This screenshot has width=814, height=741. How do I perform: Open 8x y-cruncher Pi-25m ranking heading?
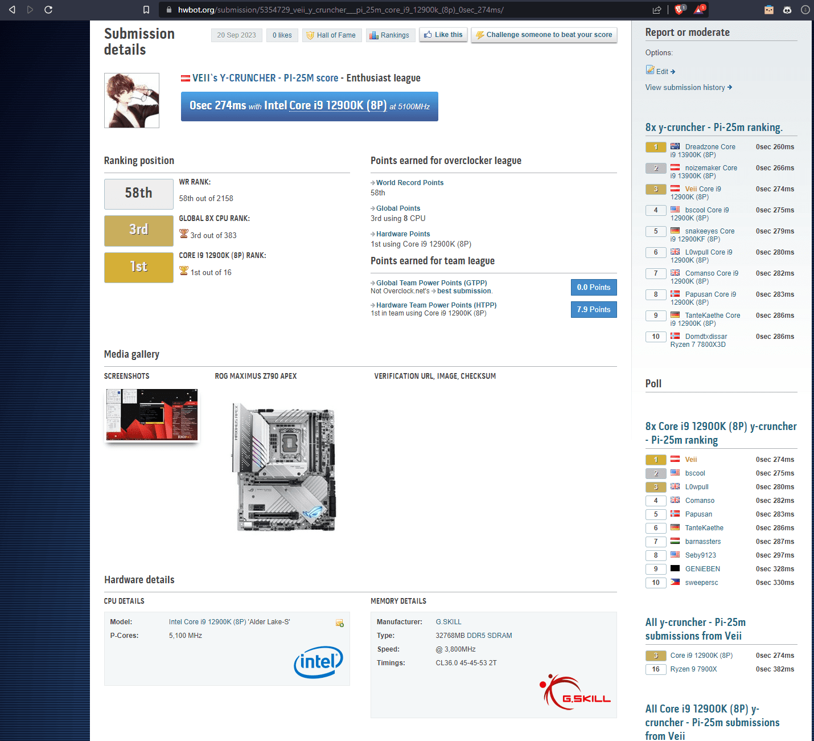coord(714,128)
